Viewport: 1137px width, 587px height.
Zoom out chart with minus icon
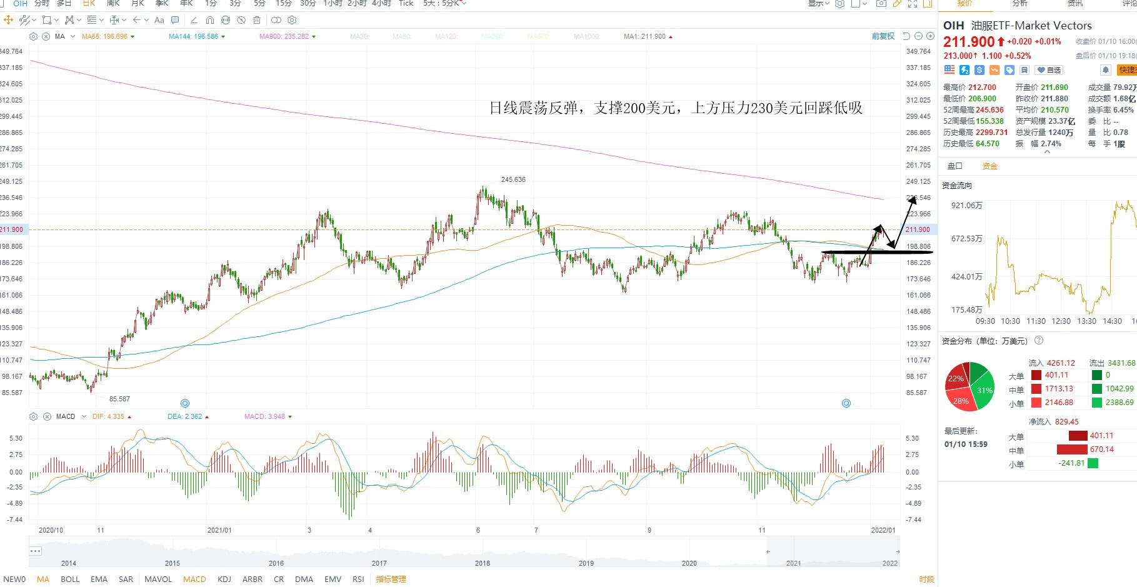point(918,36)
